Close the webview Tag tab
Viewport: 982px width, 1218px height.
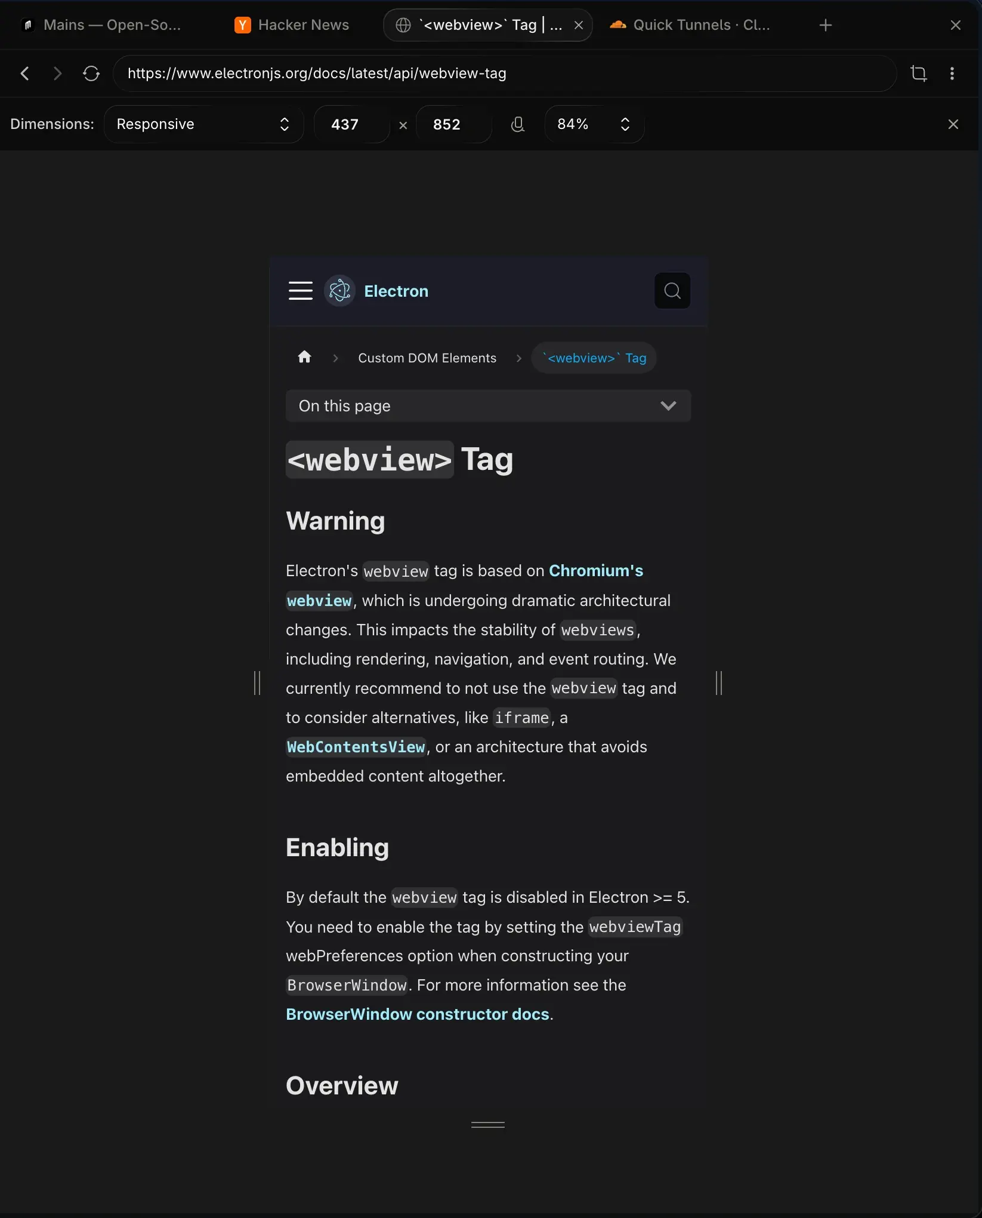579,25
